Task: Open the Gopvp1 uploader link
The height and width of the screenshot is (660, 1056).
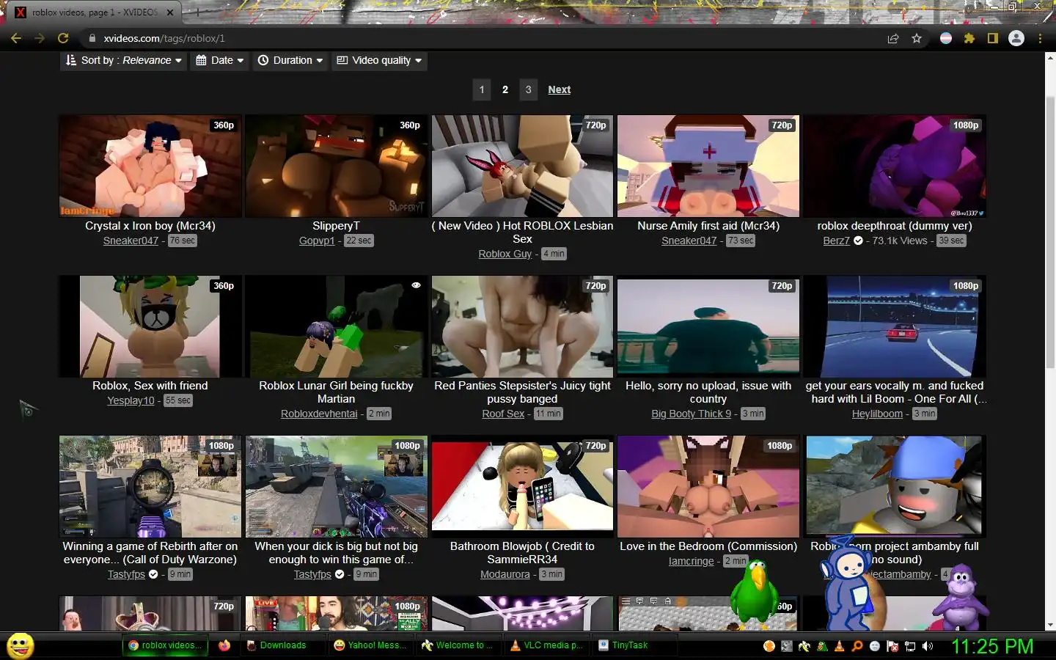Action: point(317,241)
